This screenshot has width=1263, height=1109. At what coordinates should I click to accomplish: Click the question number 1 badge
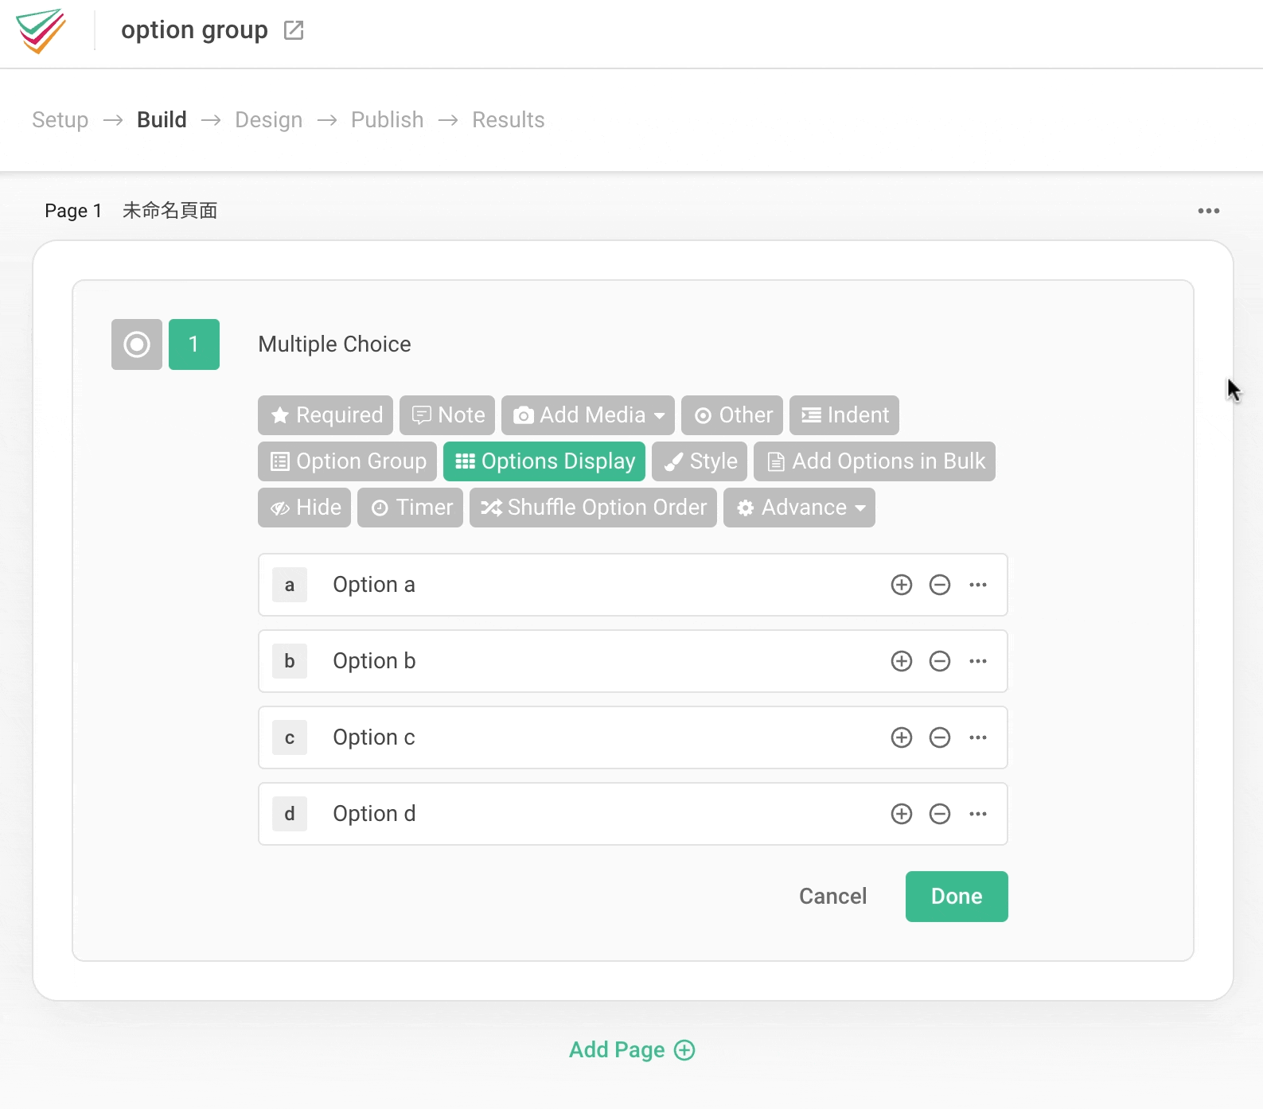click(x=194, y=344)
